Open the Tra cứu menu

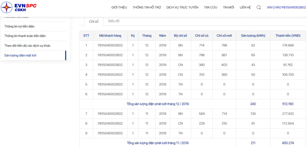(210, 7)
